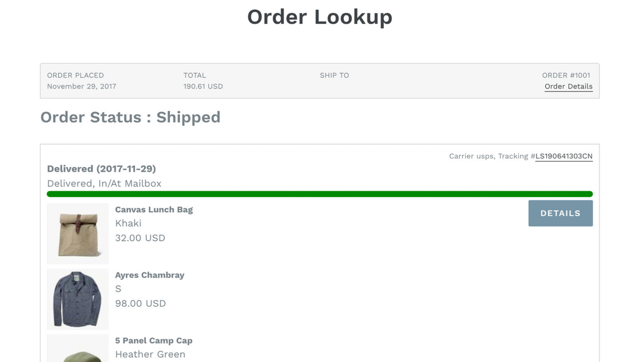Select the Canvas Lunch Bag product name
Image resolution: width=644 pixels, height=362 pixels.
tap(154, 210)
